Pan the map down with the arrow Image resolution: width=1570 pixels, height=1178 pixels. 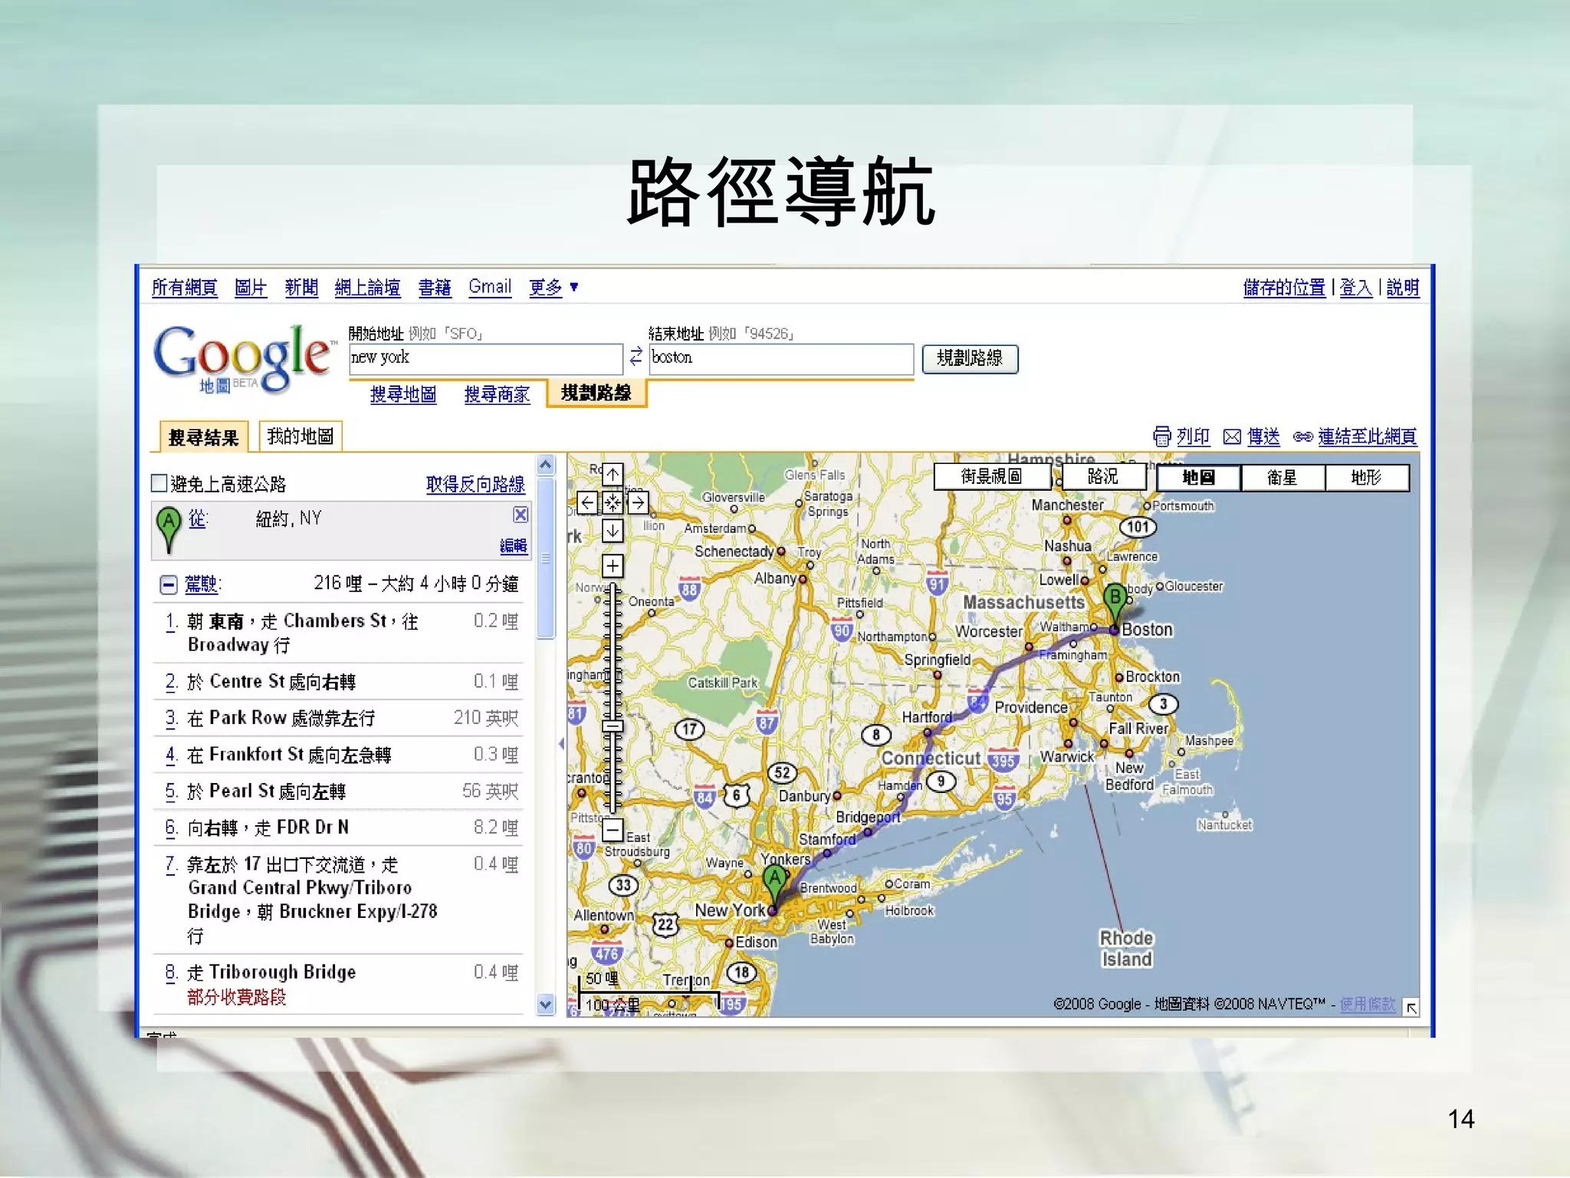point(612,531)
